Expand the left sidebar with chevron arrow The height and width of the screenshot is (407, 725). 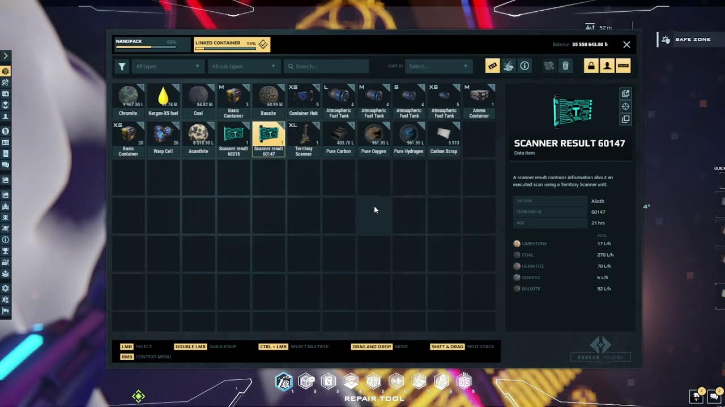pos(6,55)
